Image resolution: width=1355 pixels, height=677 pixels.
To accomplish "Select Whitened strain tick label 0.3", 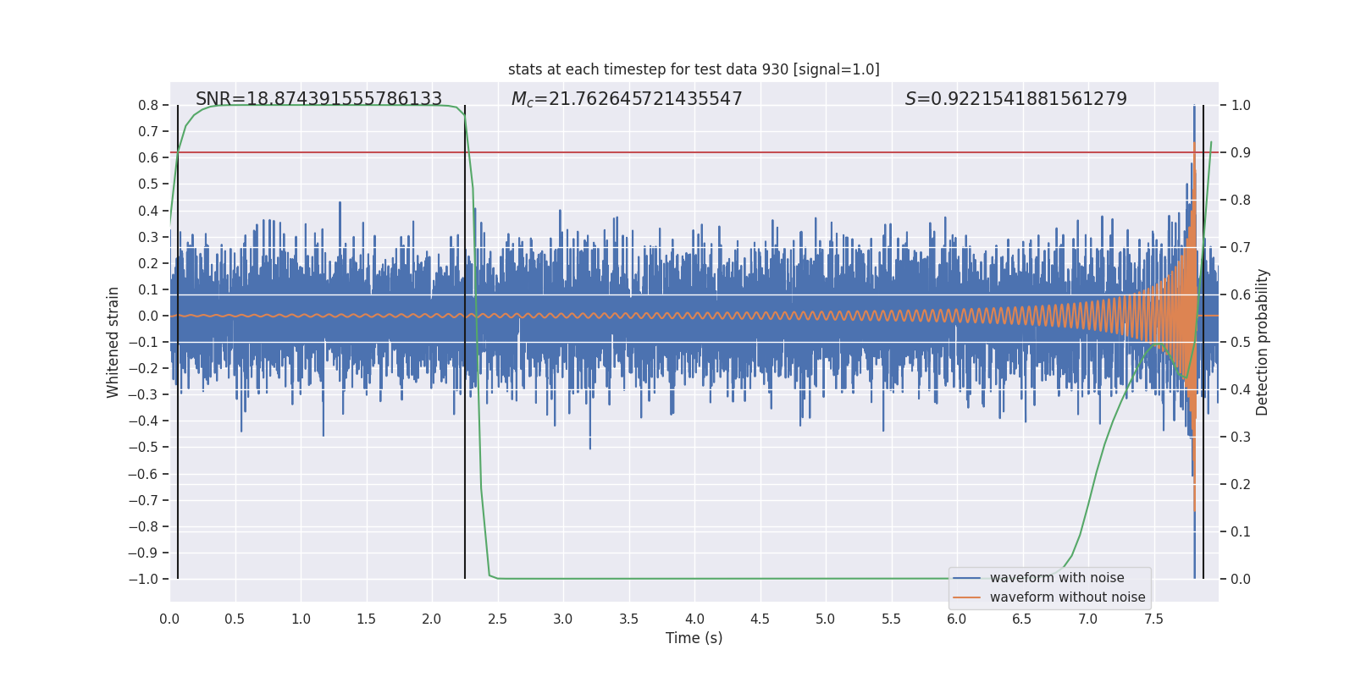I will (148, 237).
